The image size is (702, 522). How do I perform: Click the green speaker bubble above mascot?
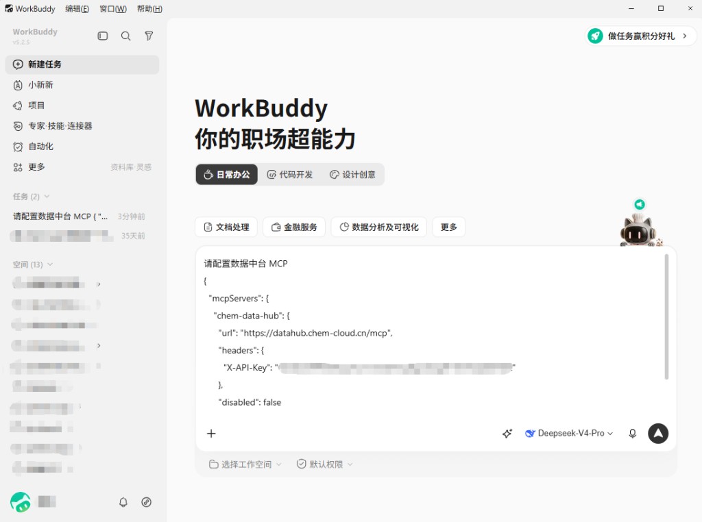point(640,204)
